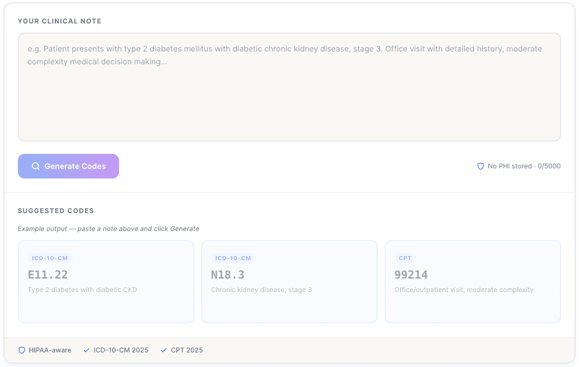Click the HIPAA-aware shield icon

pos(22,350)
